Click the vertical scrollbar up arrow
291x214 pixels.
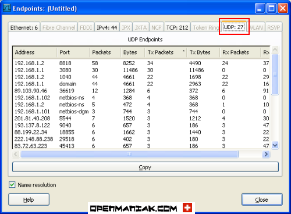coord(275,50)
